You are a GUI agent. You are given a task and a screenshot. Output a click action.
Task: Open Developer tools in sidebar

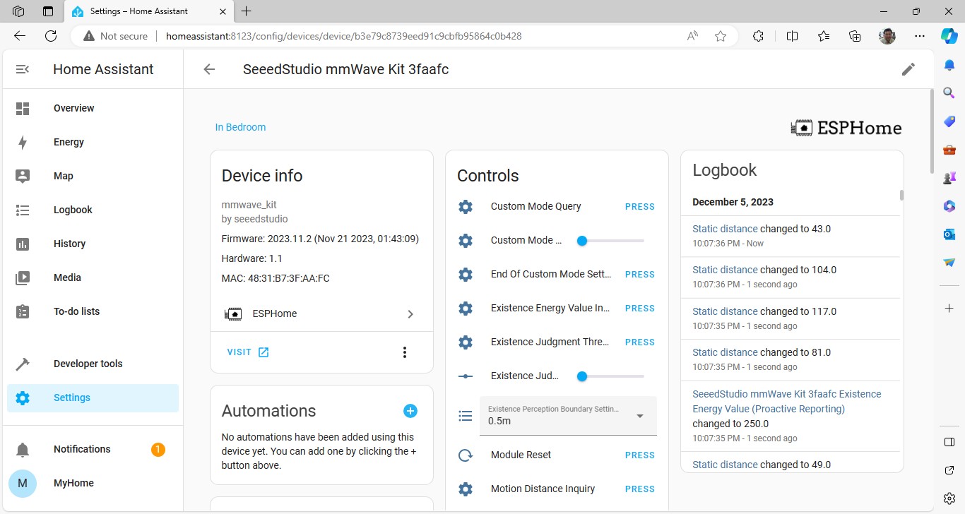pos(93,364)
